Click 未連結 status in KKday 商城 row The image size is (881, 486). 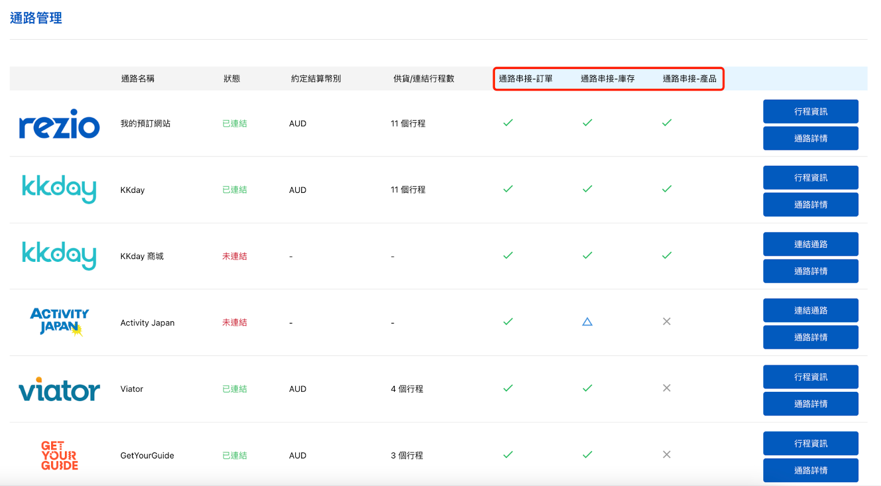coord(235,256)
